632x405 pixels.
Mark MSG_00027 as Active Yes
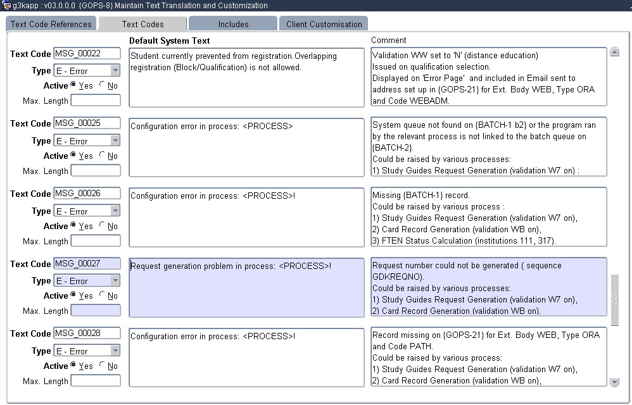(72, 296)
